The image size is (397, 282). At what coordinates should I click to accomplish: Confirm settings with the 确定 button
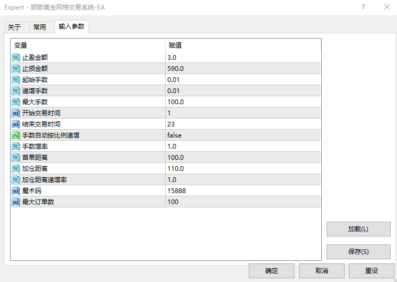click(x=272, y=270)
